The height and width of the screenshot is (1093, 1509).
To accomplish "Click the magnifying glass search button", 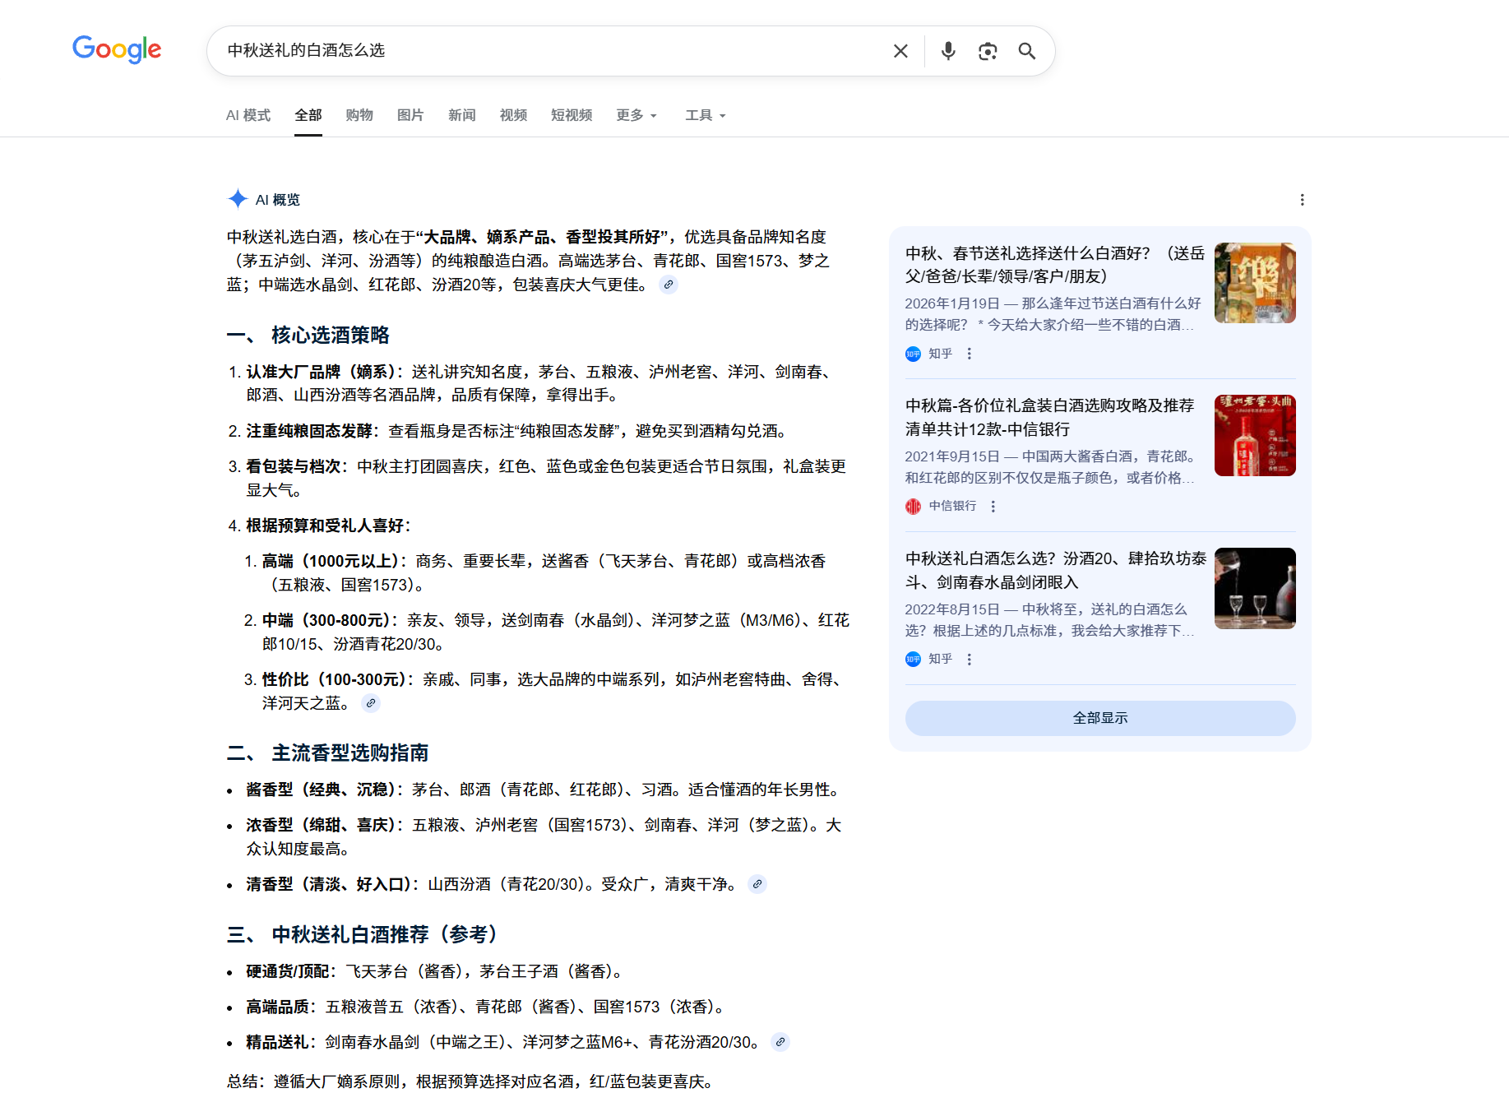I will (1026, 51).
